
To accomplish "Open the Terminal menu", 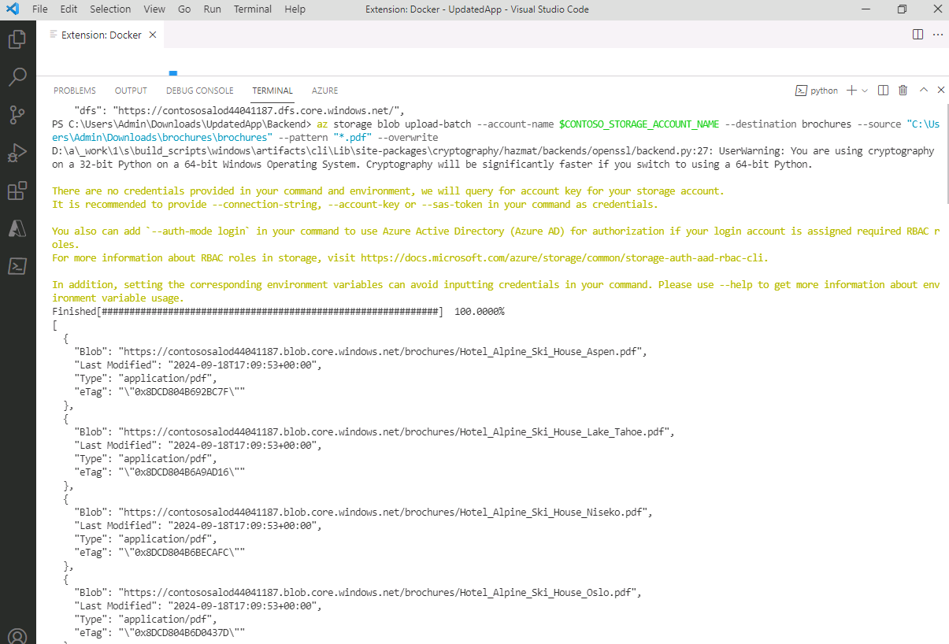I will click(253, 9).
